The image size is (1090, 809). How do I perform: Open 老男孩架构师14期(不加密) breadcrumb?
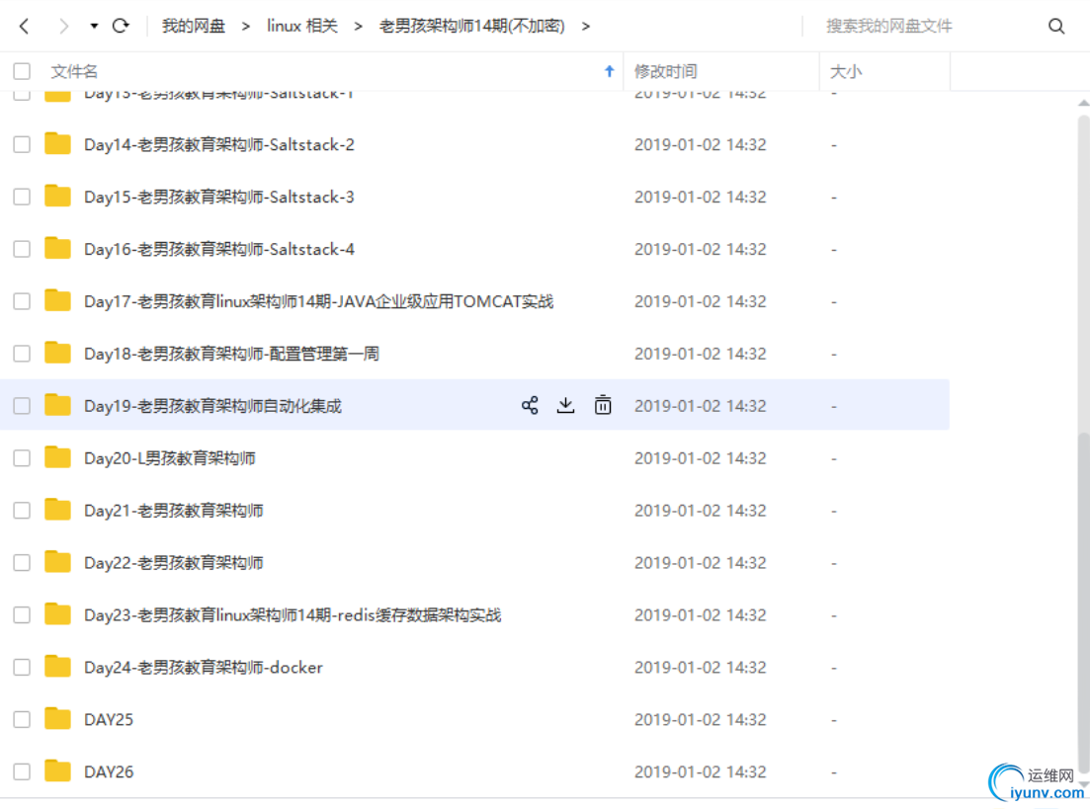[x=472, y=27]
